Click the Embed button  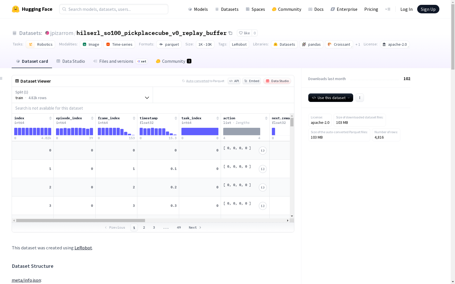pos(252,81)
